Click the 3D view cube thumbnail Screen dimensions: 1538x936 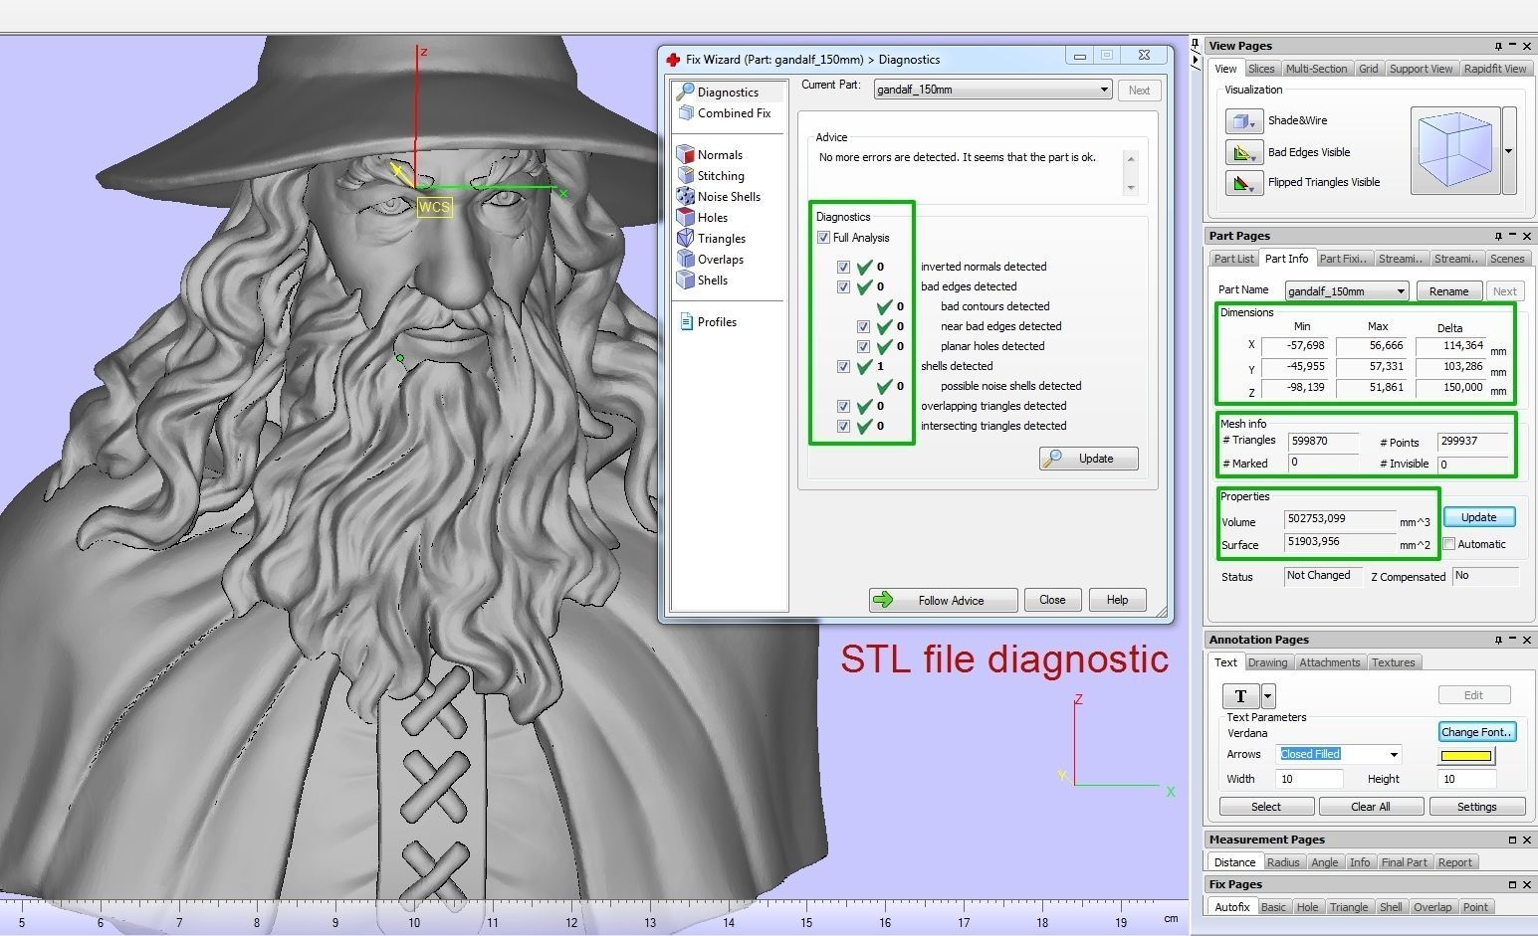(x=1454, y=151)
